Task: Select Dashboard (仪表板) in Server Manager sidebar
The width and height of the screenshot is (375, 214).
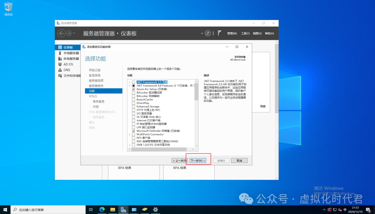Action: [68, 47]
